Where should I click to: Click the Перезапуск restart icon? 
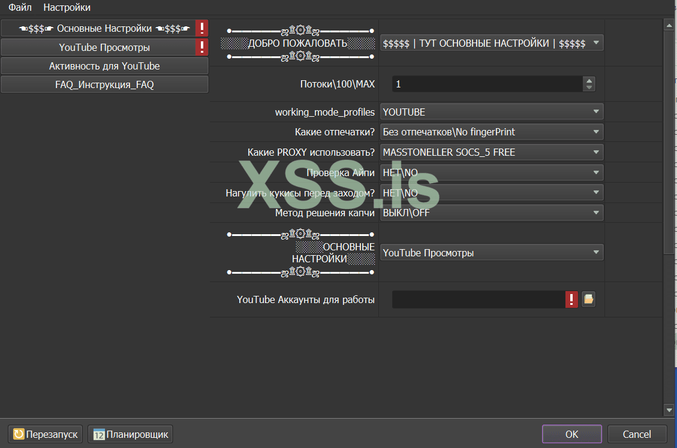[19, 434]
